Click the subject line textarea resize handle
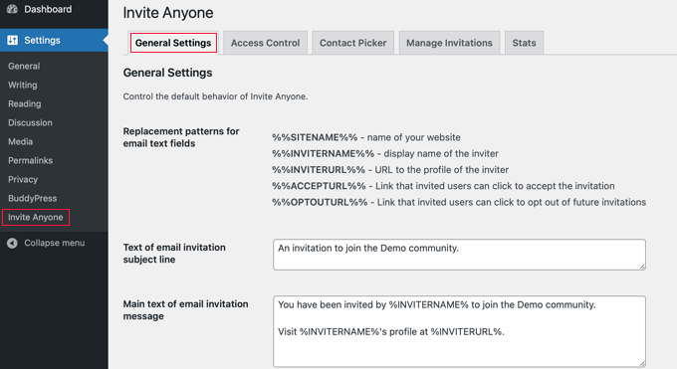 [x=642, y=267]
